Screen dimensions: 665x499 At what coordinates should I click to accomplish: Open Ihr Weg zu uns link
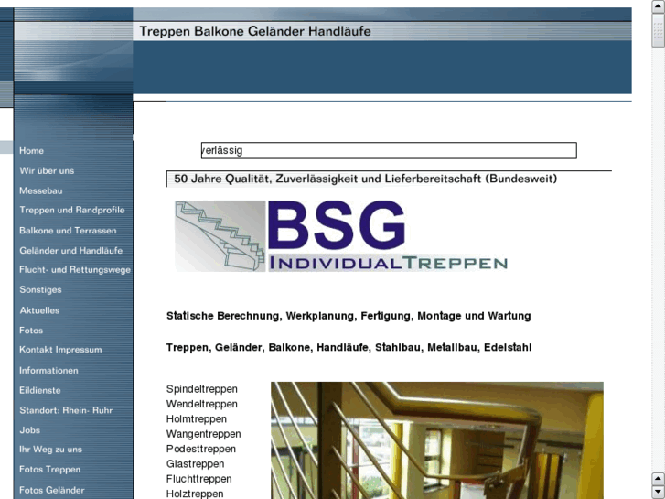(x=50, y=450)
